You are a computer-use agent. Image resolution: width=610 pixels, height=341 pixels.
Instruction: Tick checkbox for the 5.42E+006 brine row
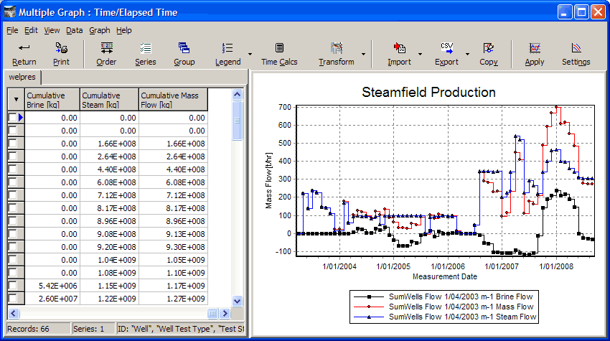click(x=12, y=286)
